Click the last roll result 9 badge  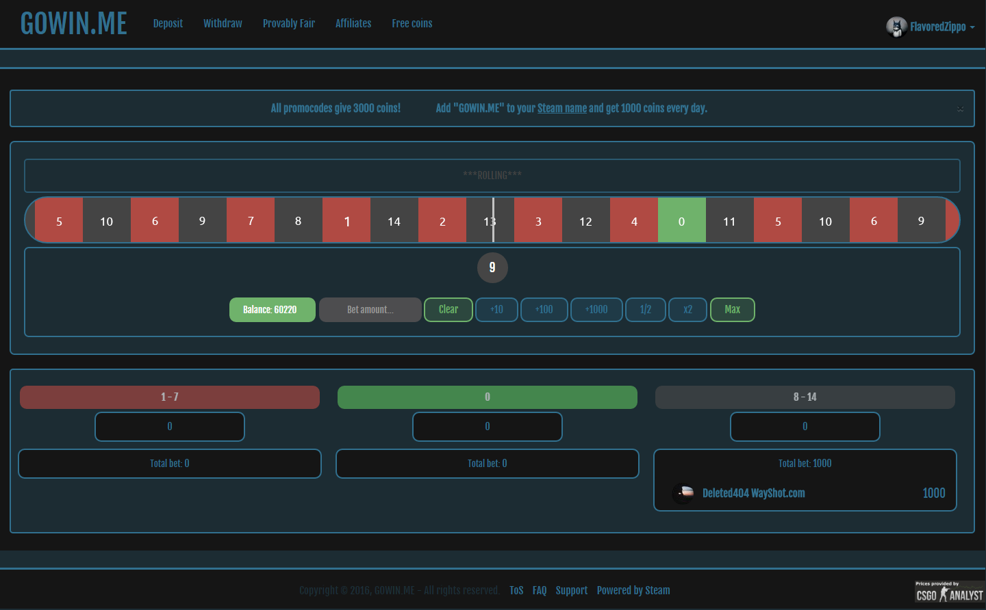point(492,267)
